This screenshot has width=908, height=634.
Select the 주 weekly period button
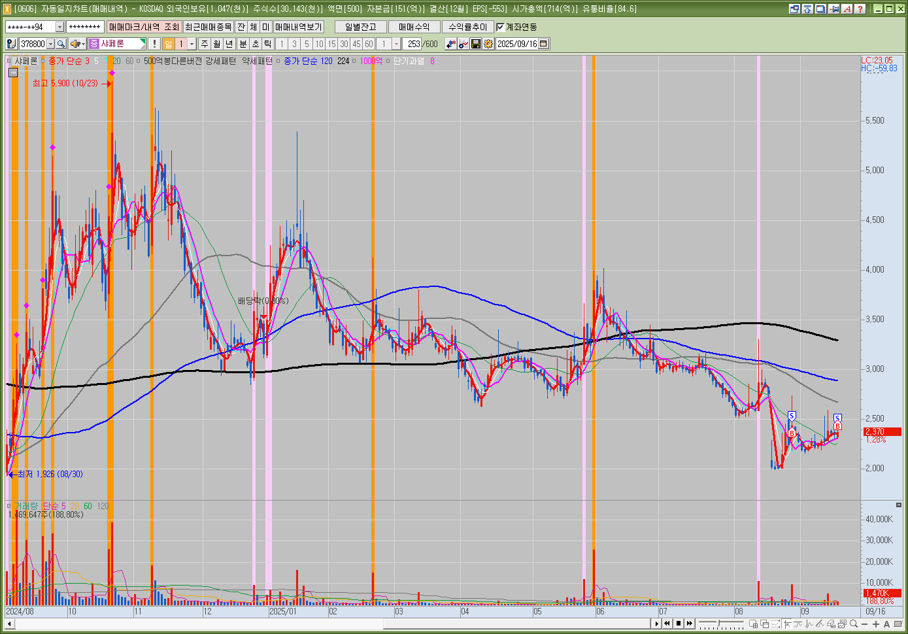pos(205,44)
